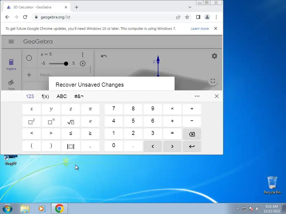This screenshot has width=286, height=214.
Task: Focus the algebra Input field
Action: [64, 75]
